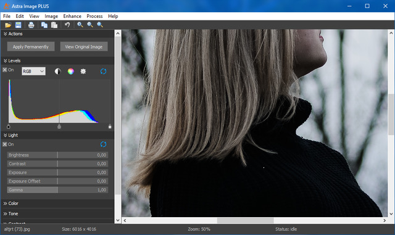Open the Image menu
This screenshot has width=395, height=235.
(51, 16)
